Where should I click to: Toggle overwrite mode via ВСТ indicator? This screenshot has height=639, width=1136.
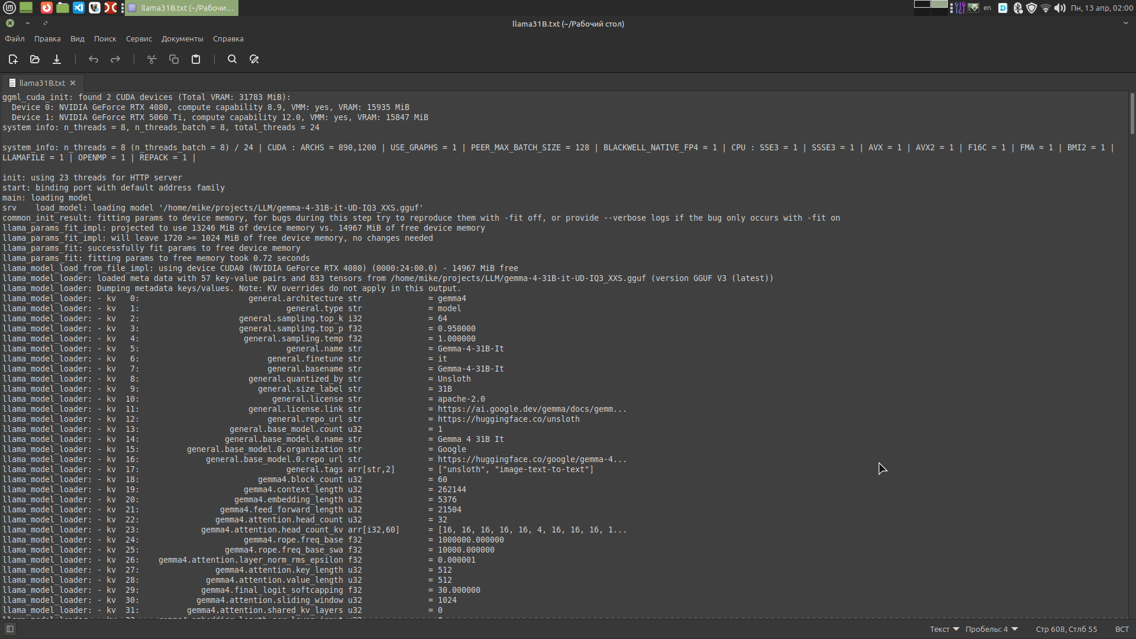coord(1122,629)
